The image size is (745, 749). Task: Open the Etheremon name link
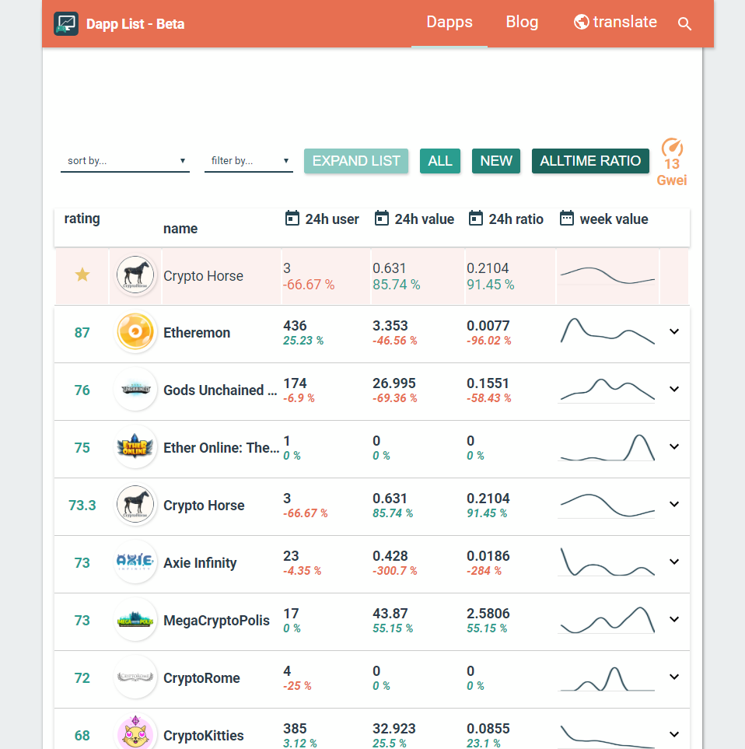point(197,333)
